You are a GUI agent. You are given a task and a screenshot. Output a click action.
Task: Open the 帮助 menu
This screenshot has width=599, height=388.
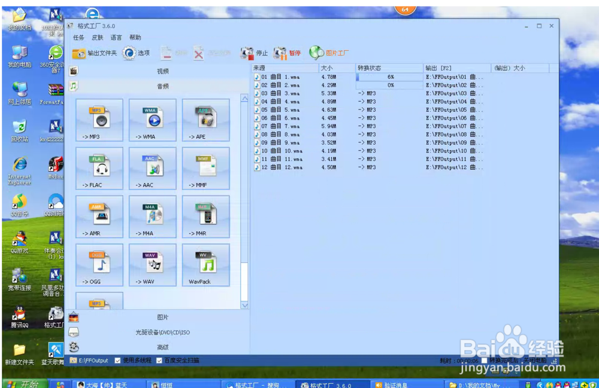[x=135, y=37]
